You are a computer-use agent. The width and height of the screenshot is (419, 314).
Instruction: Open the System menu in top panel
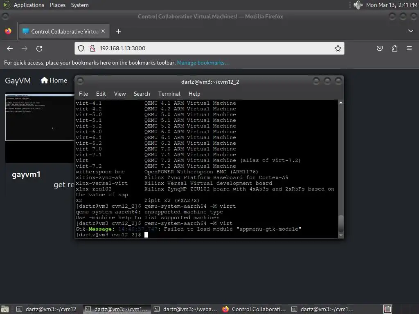tap(80, 5)
